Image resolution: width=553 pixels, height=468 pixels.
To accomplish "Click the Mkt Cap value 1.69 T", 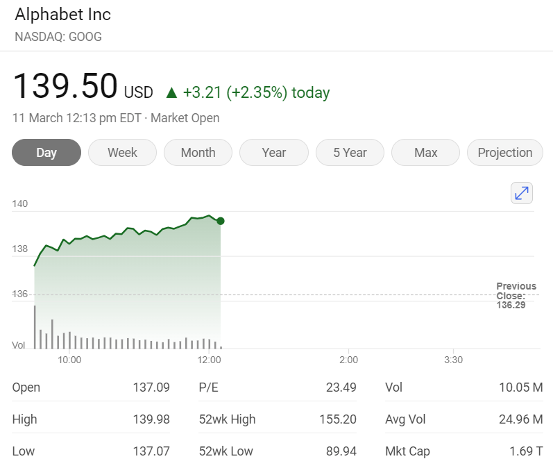I will [x=526, y=451].
